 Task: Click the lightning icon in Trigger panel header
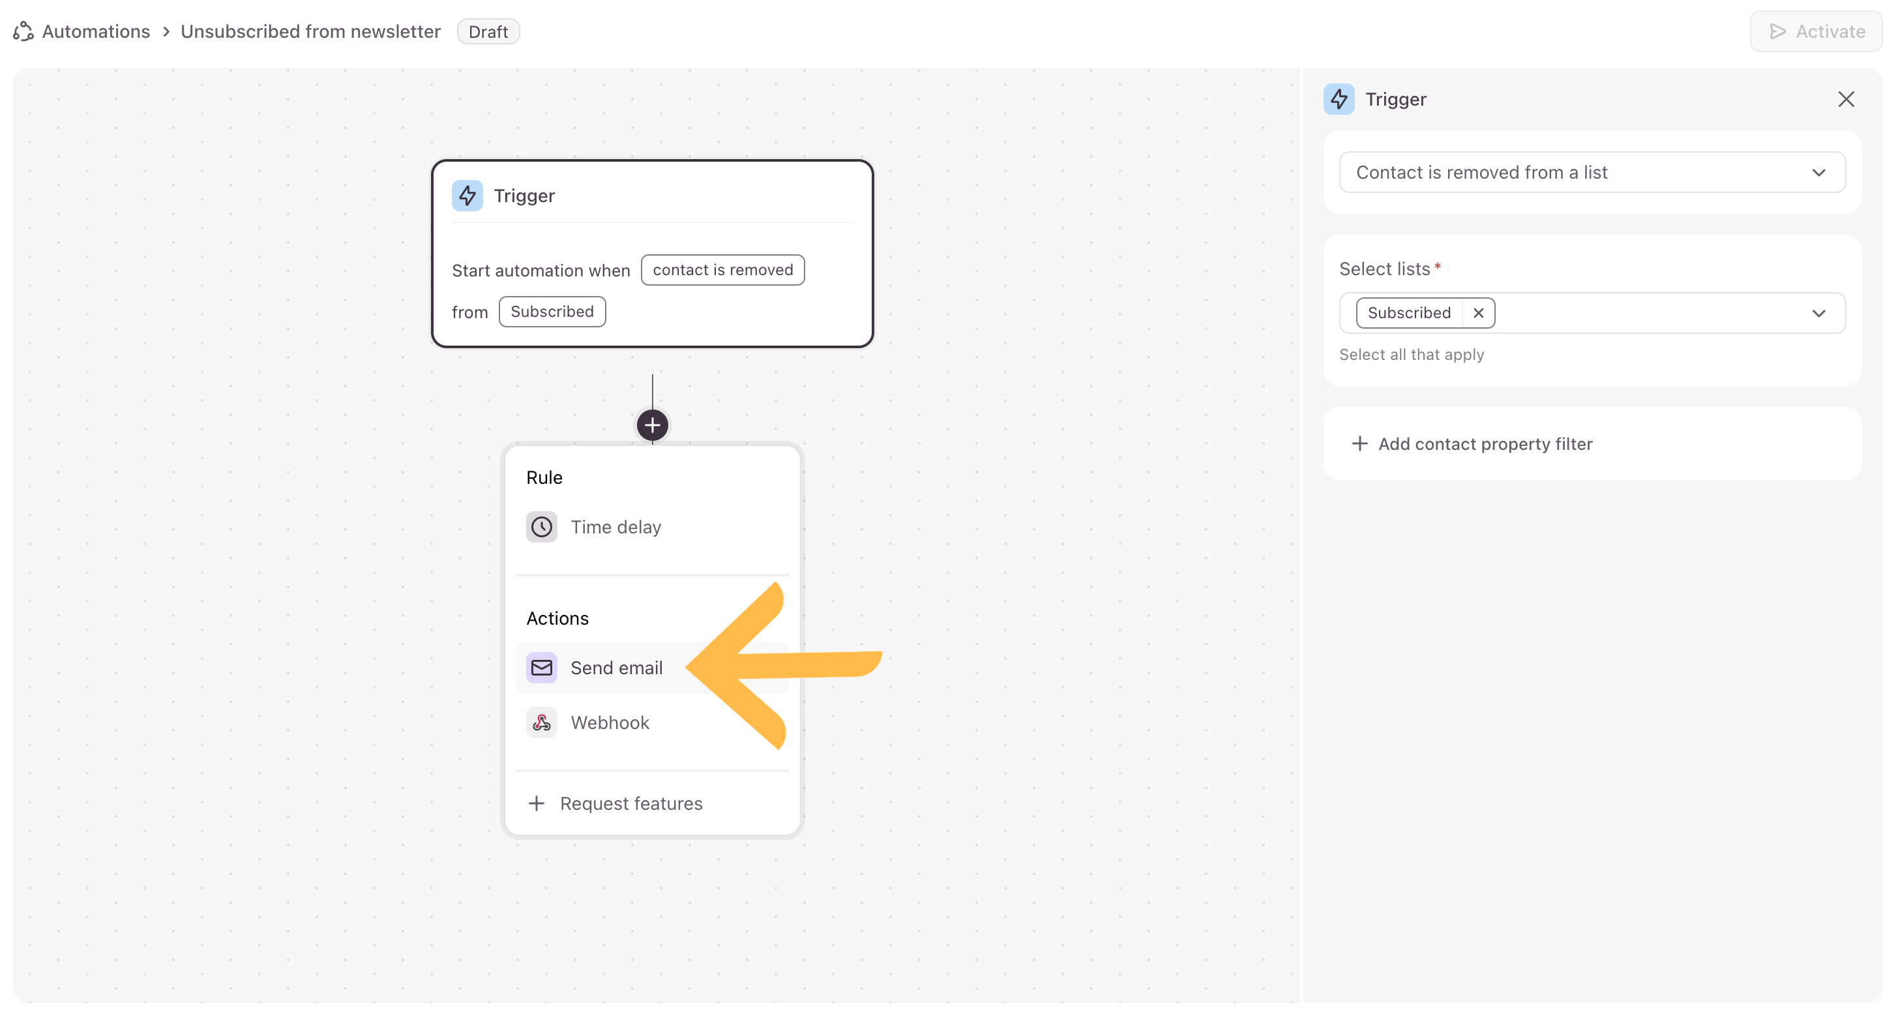(1339, 99)
